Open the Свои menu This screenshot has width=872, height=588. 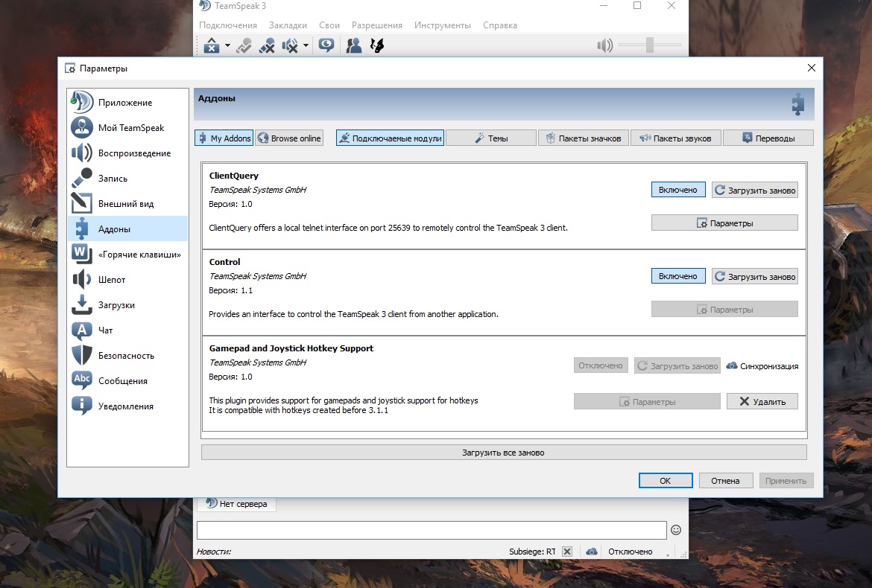click(329, 25)
